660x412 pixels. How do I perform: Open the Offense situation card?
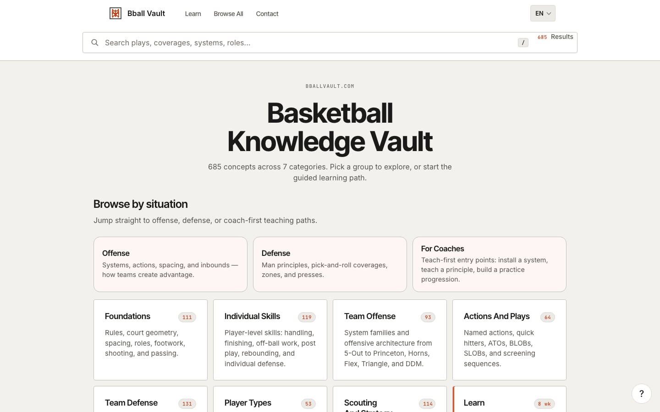pos(170,264)
